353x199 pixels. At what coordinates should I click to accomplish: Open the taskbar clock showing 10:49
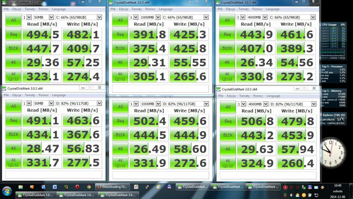click(338, 191)
